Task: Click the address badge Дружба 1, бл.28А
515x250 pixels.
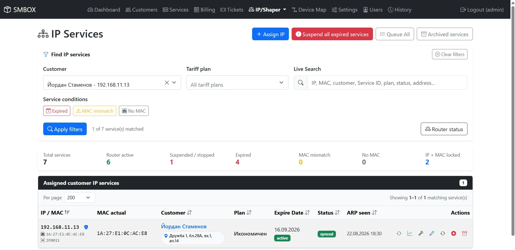Action: (193, 238)
